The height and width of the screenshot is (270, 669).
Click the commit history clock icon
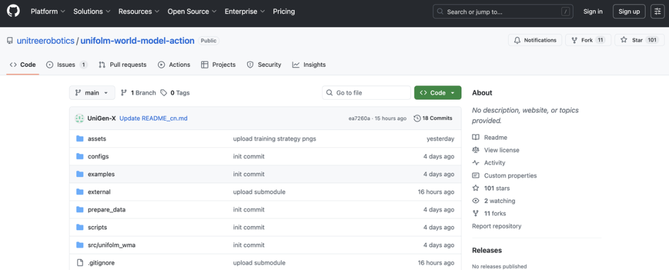417,118
